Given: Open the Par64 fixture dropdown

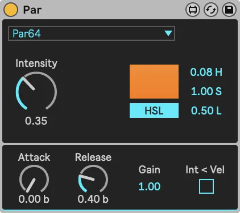Looking at the screenshot, I should tap(92, 33).
